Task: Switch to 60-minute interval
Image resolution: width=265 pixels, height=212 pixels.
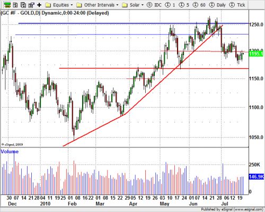Action: pyautogui.click(x=199, y=5)
